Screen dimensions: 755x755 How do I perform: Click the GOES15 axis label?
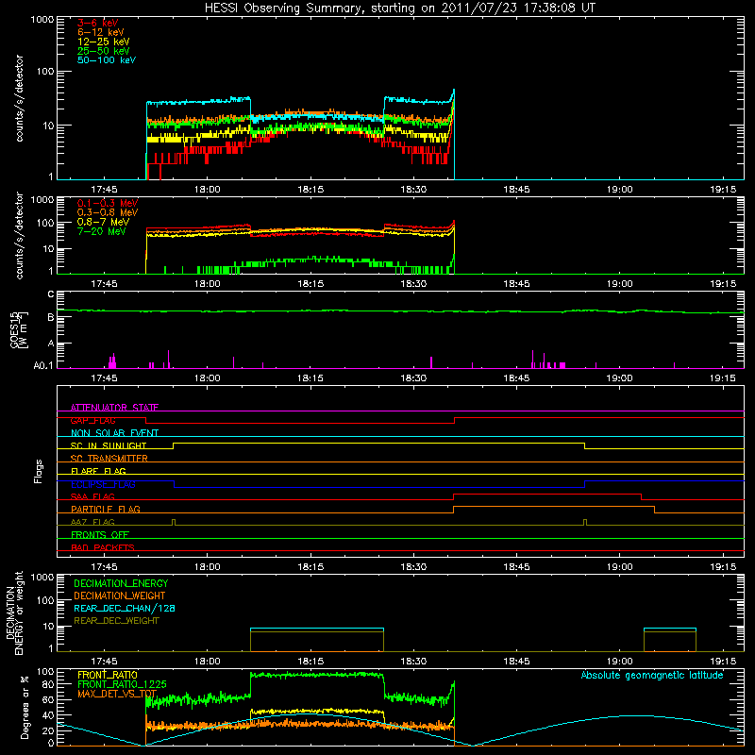(15, 329)
